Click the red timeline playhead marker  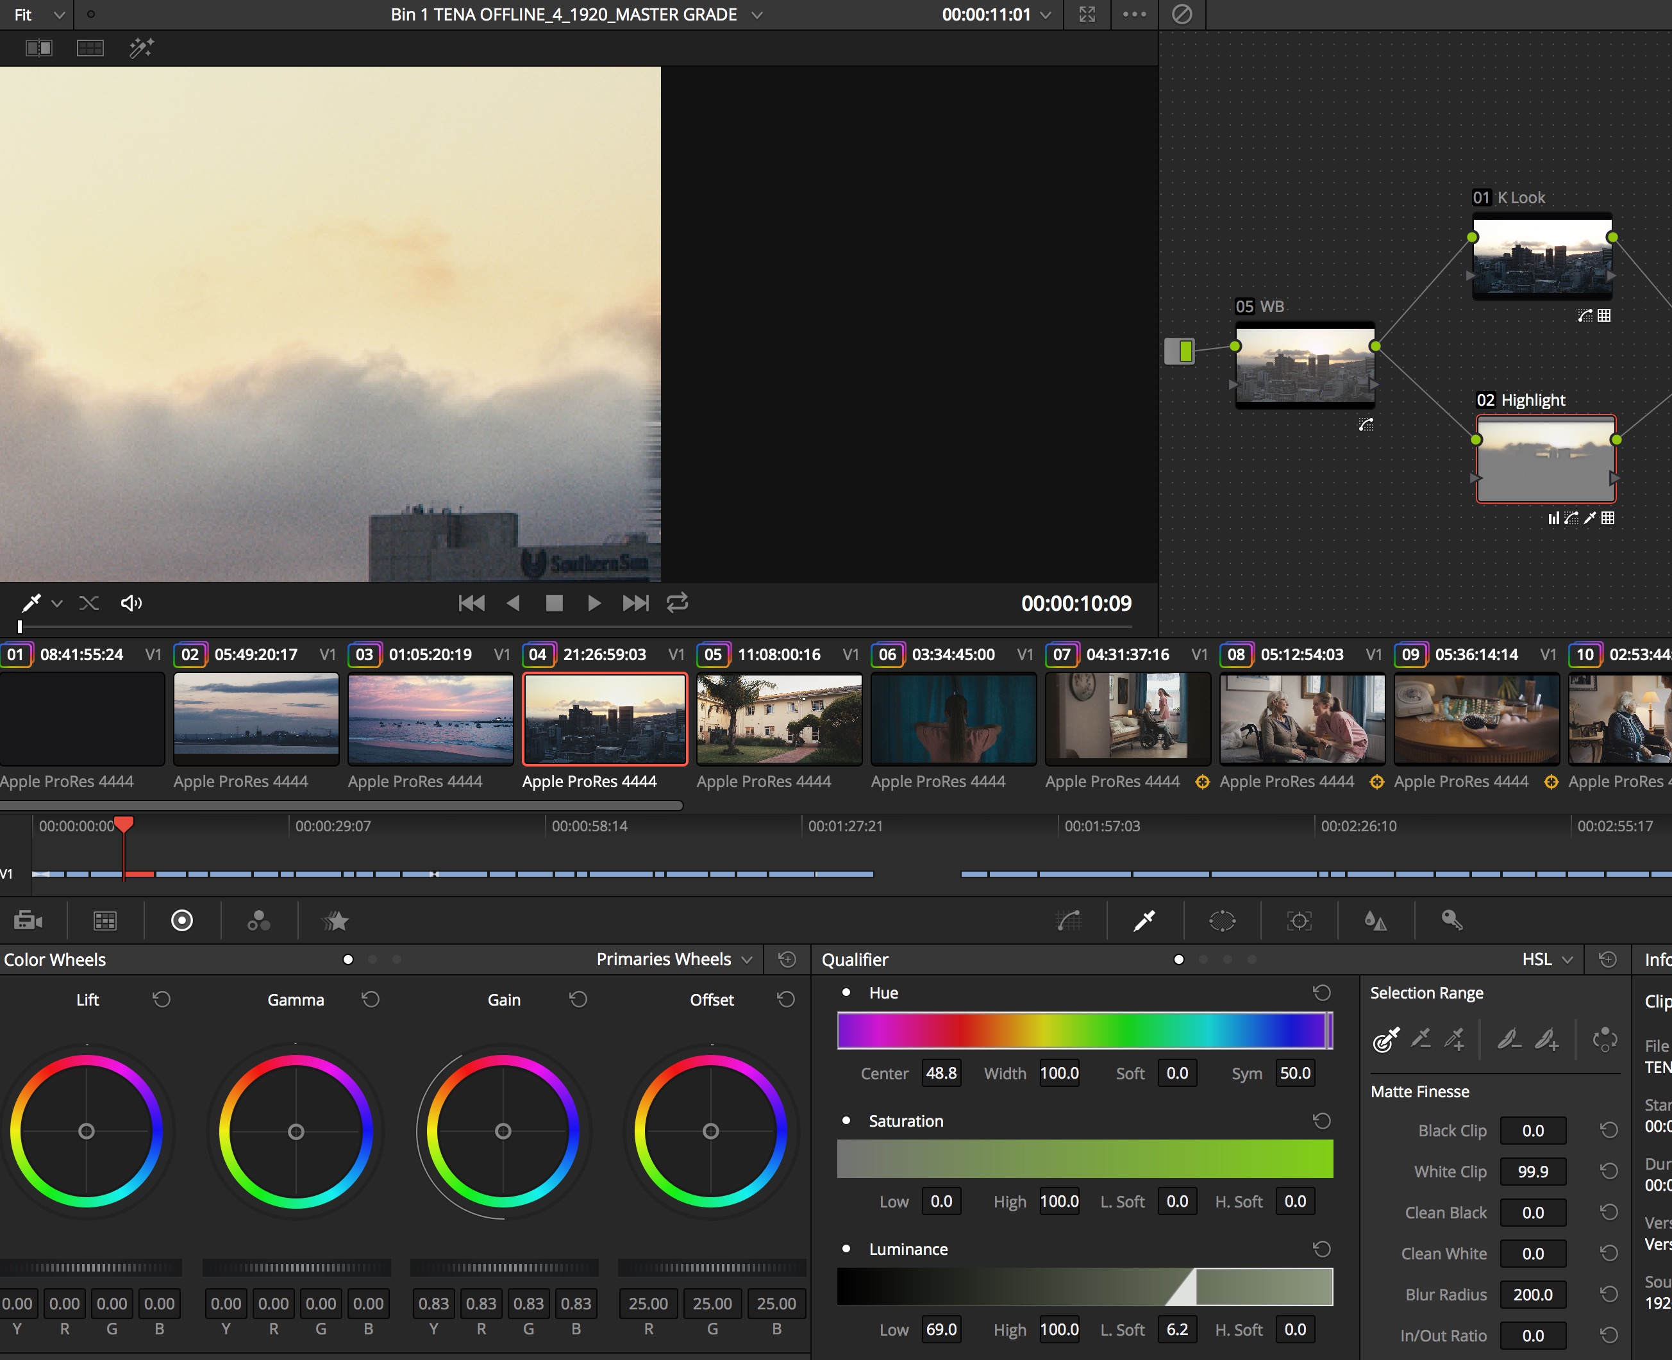click(x=124, y=824)
